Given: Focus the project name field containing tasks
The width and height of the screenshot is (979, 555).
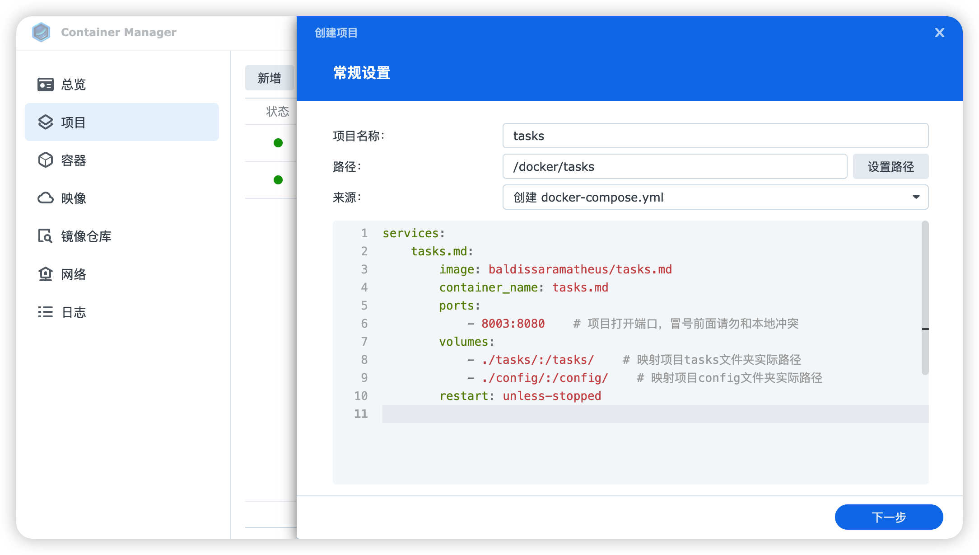Looking at the screenshot, I should (x=715, y=136).
